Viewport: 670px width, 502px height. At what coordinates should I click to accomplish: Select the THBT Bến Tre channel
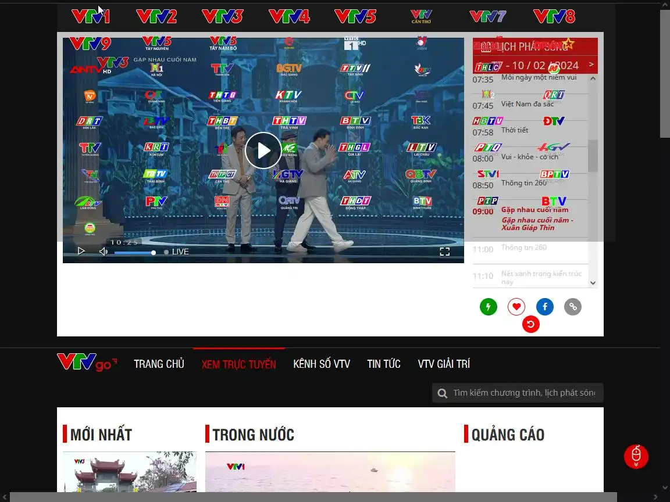[x=222, y=123]
